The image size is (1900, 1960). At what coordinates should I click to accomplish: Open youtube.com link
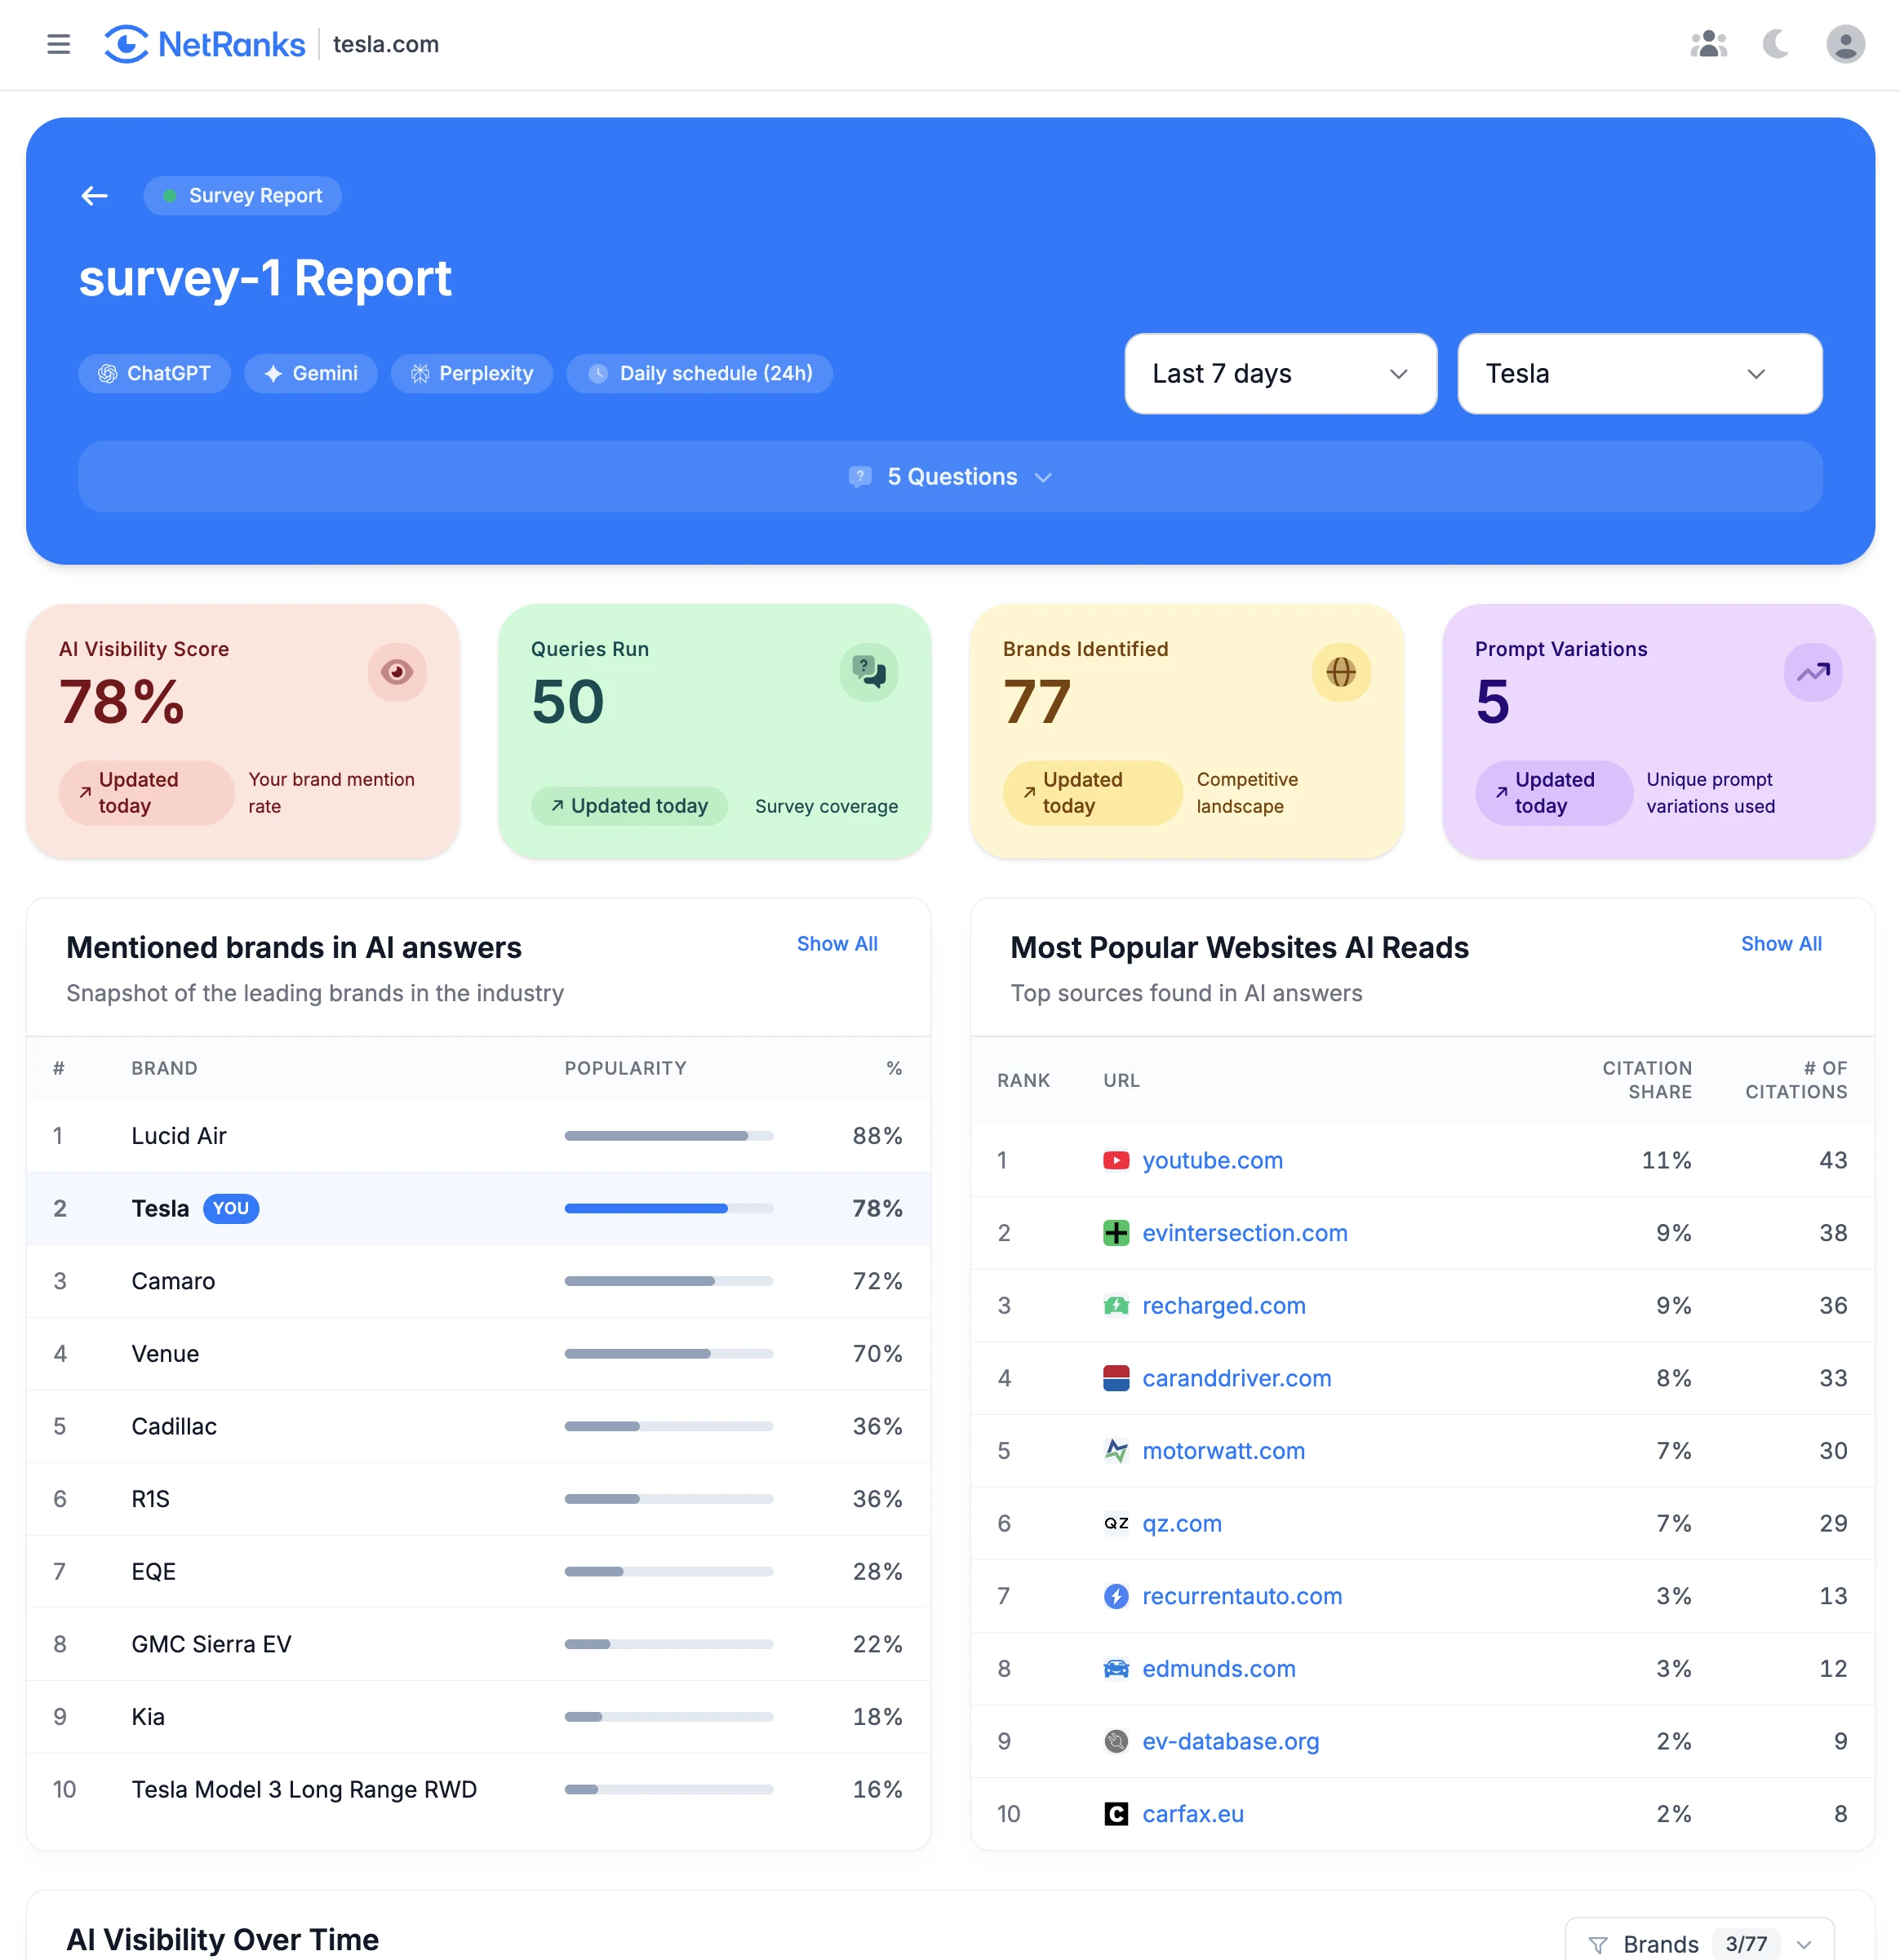[1212, 1160]
